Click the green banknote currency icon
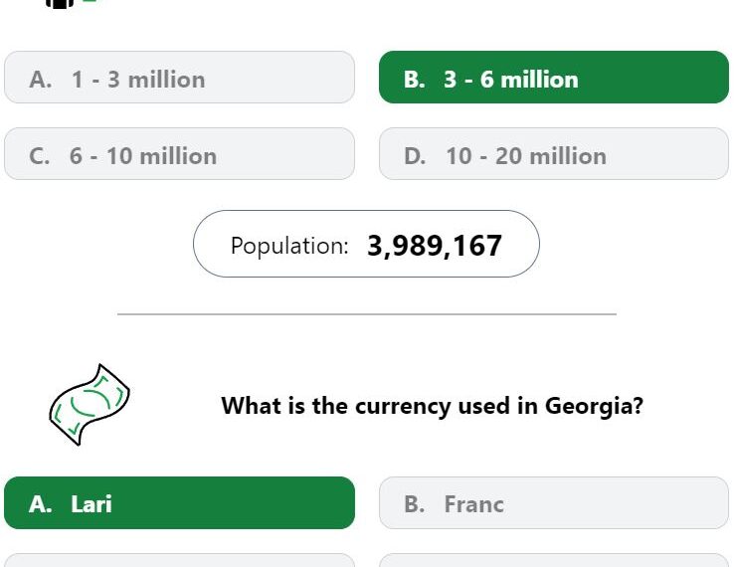Viewport: 734px width, 567px height. coord(90,405)
